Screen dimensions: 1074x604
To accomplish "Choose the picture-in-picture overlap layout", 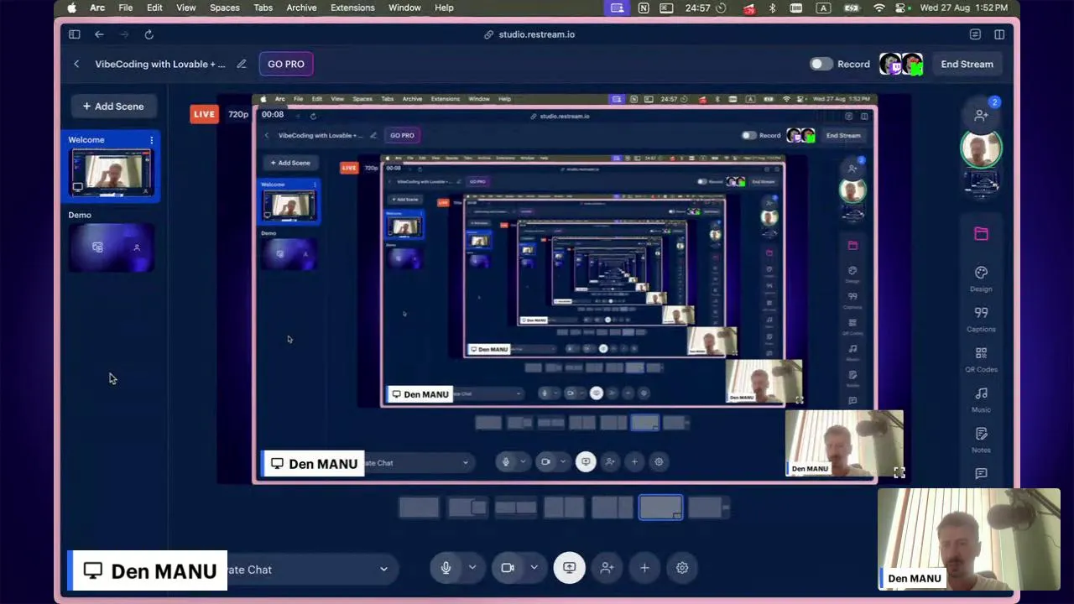I will coord(467,507).
